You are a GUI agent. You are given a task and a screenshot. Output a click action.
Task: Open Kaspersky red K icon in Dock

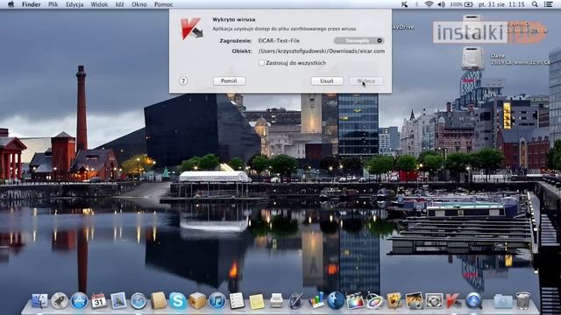point(453,301)
